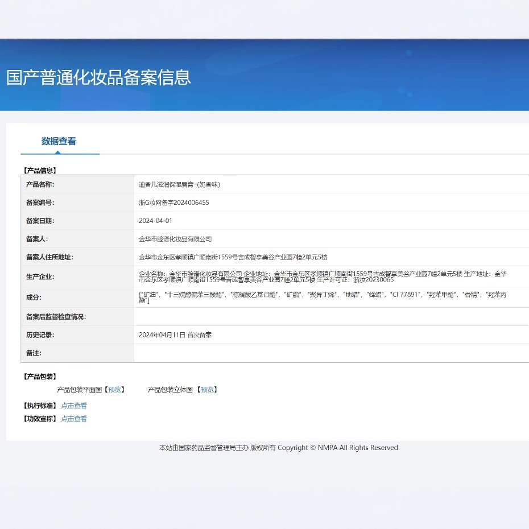This screenshot has height=529, width=529.
Task: Click the 备案人: label
Action: click(x=37, y=239)
